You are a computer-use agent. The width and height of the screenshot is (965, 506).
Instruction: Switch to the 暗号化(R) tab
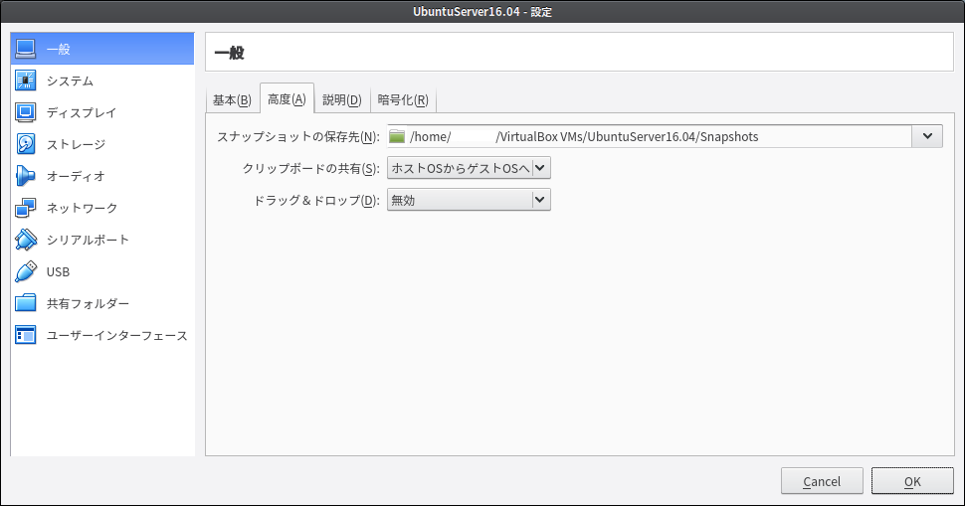pyautogui.click(x=403, y=99)
